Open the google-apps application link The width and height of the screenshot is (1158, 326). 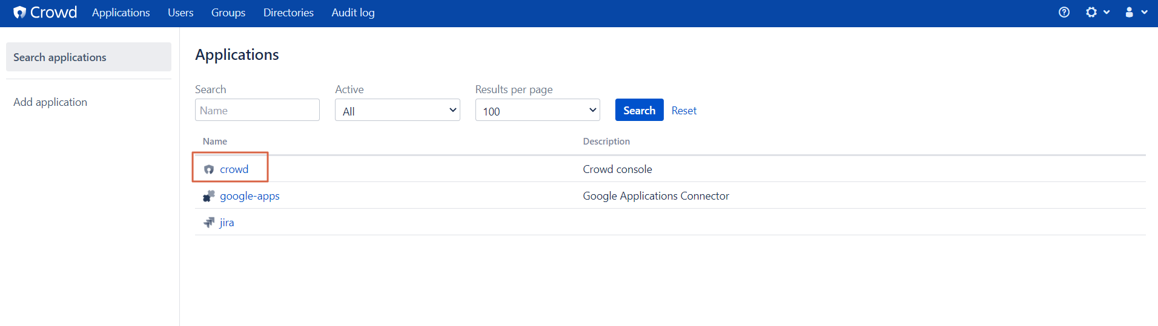click(x=250, y=196)
